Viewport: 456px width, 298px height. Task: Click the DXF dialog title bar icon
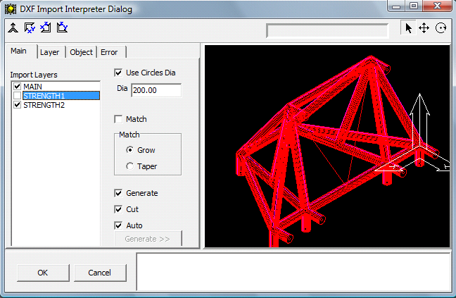click(x=10, y=9)
